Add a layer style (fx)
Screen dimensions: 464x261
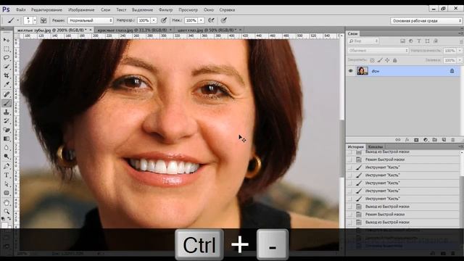coord(407,140)
